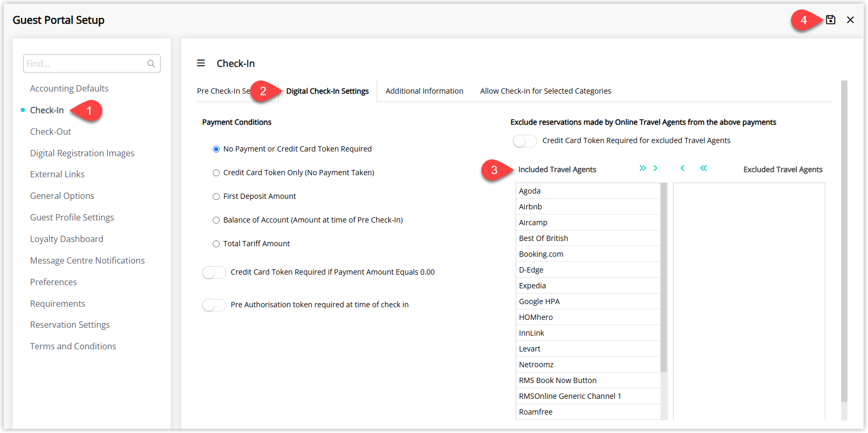Move selected agent back with single left arrow
The height and width of the screenshot is (433, 868).
coord(683,168)
